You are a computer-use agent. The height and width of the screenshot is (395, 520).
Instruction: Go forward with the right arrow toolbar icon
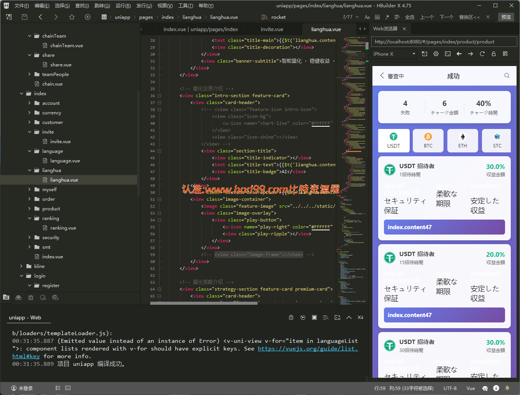point(56,17)
